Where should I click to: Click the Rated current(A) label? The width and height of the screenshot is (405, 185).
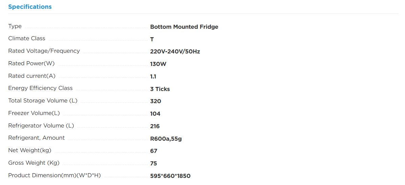point(32,76)
